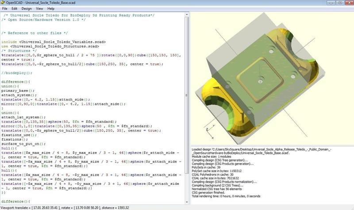Click console line 'PolySet cache size in bytes: 1150312'
The height and width of the screenshot is (210, 354).
[216, 171]
